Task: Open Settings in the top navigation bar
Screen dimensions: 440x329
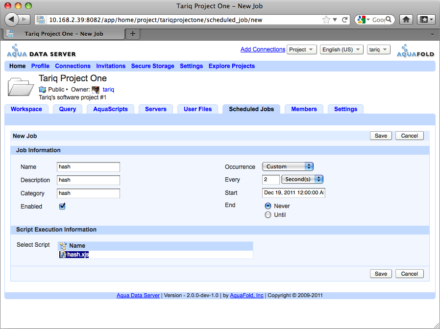Action: point(192,66)
